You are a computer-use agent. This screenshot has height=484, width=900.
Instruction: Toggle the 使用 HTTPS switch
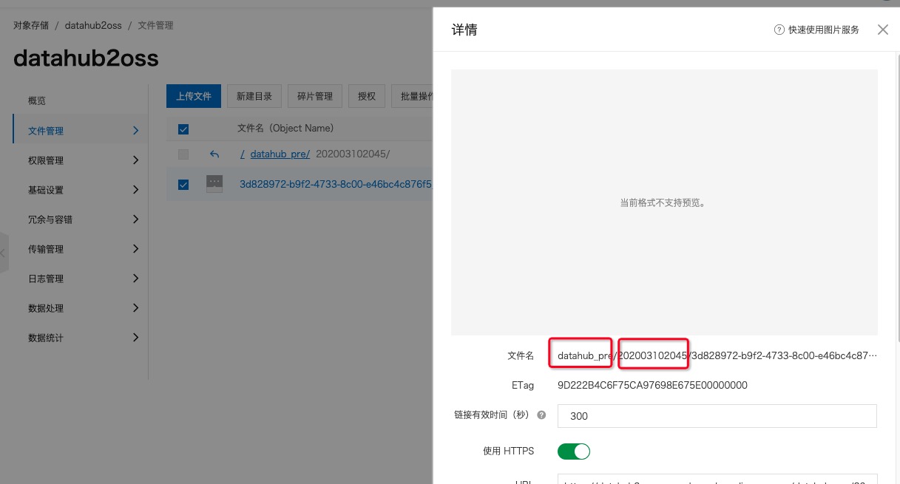(x=574, y=451)
